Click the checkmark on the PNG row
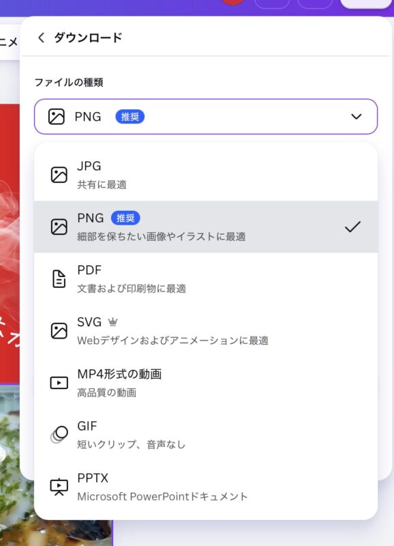 tap(352, 227)
